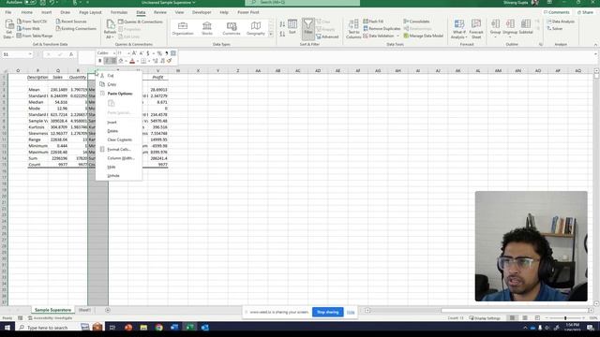The image size is (600, 337).
Task: Click Remove Duplicates
Action: [382, 29]
